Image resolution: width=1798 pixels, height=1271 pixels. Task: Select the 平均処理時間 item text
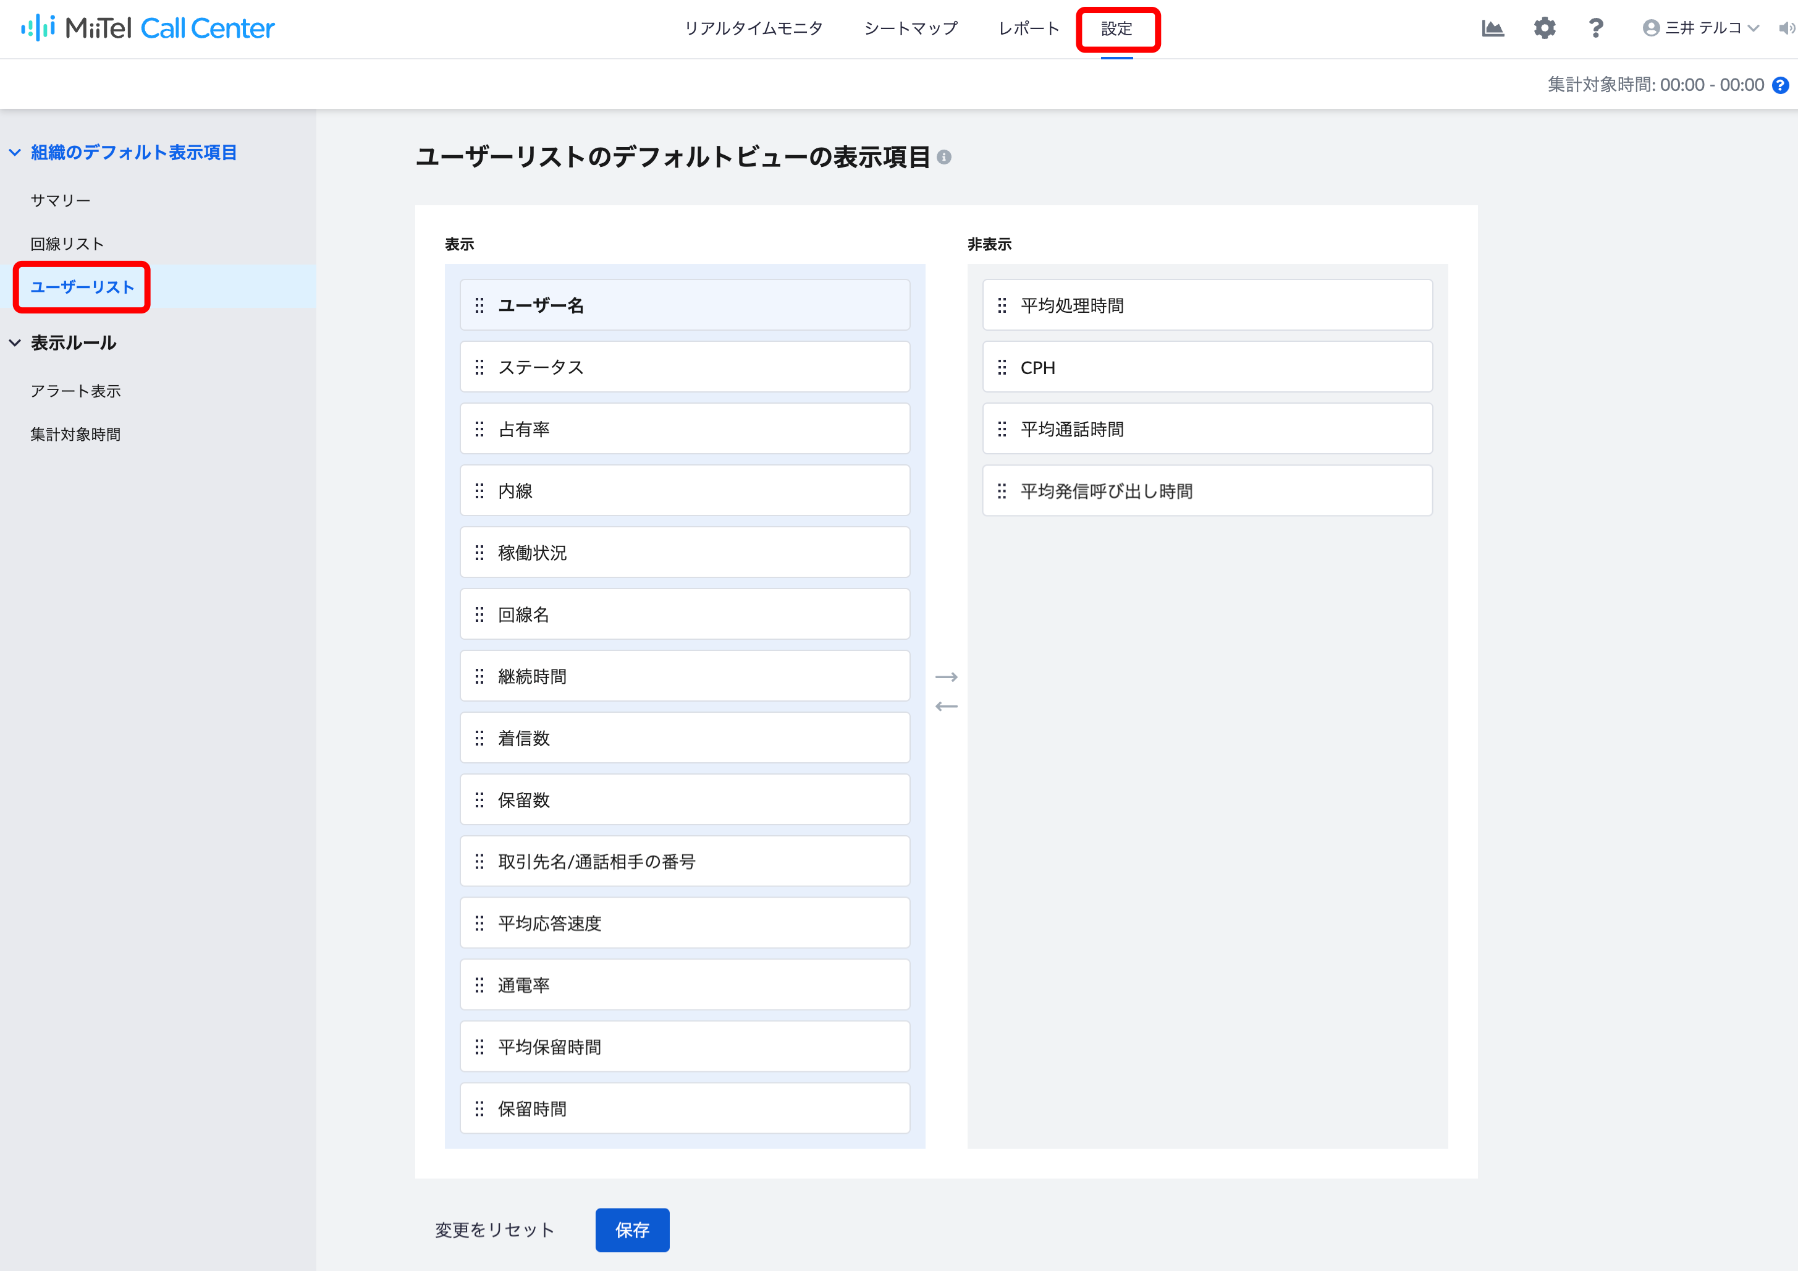click(1072, 305)
